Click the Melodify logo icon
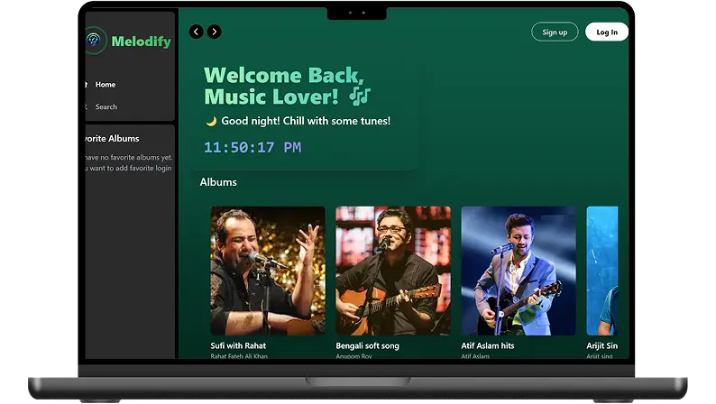This screenshot has height=404, width=716. (96, 41)
